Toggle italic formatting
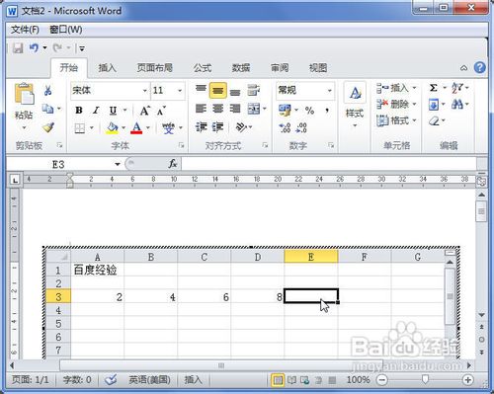The width and height of the screenshot is (494, 394). [x=96, y=111]
